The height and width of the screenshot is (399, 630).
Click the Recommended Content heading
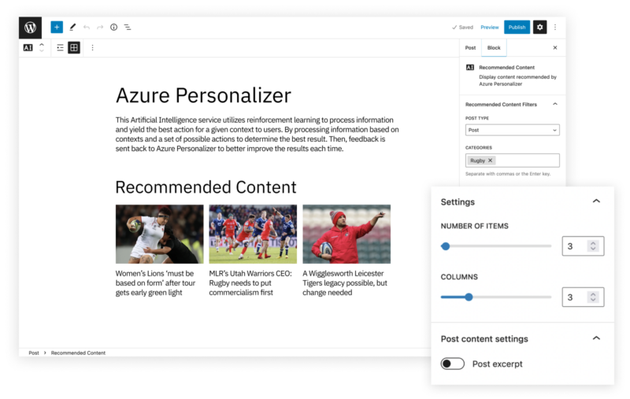(206, 187)
